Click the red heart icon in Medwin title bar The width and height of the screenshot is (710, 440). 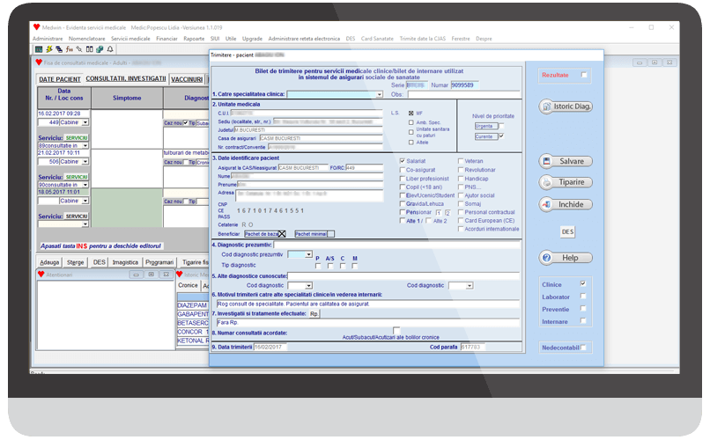(x=37, y=27)
